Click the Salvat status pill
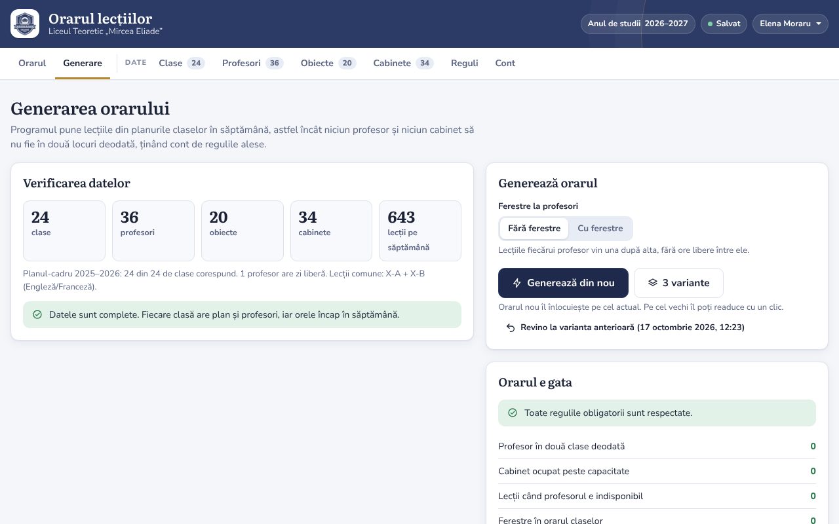This screenshot has height=524, width=839. [x=724, y=24]
